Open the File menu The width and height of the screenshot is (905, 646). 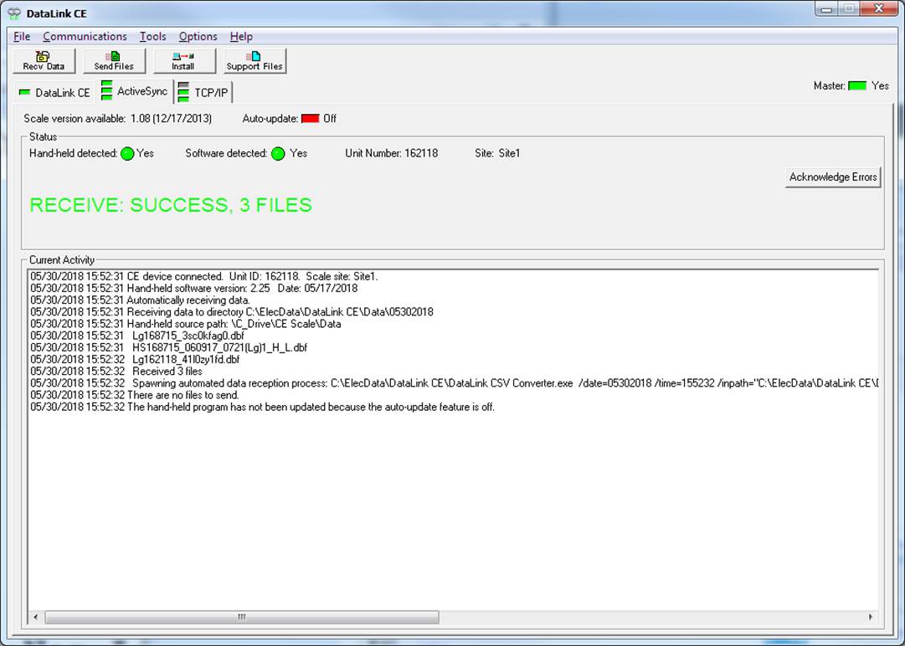coord(22,36)
